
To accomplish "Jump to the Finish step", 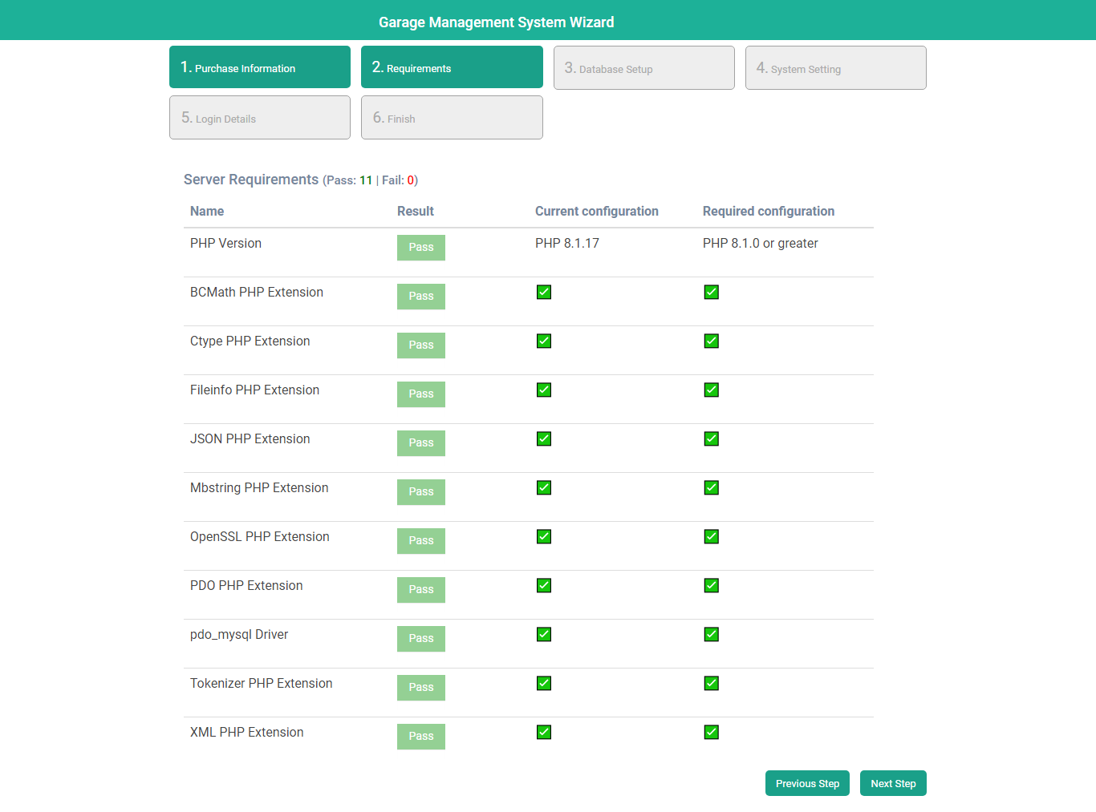I will pos(452,118).
